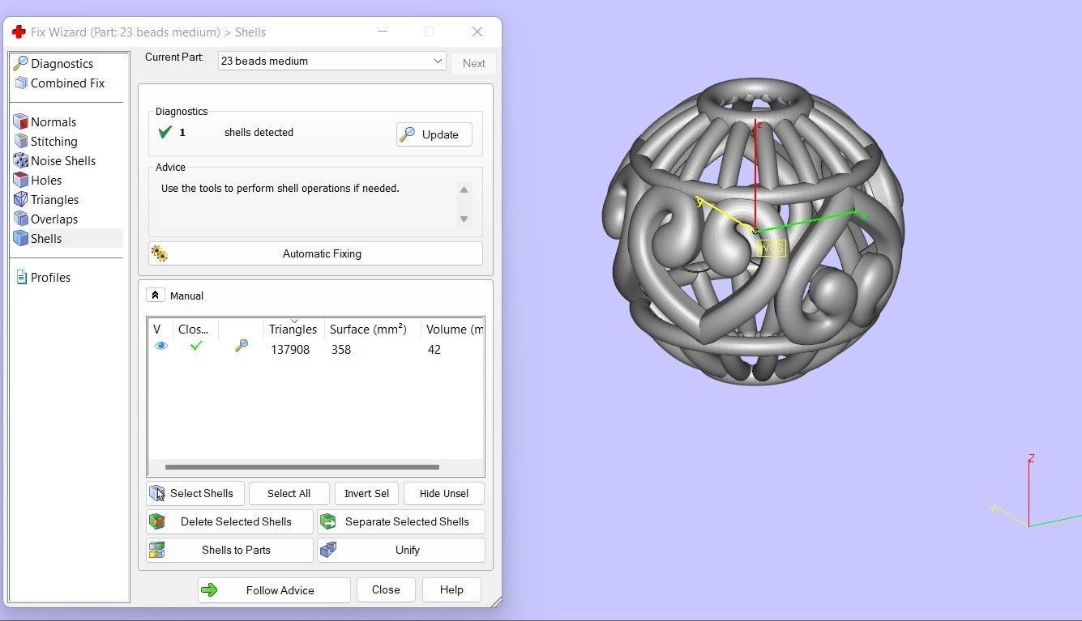Click the Fix Wizard red cross icon
The image size is (1082, 621).
19,32
